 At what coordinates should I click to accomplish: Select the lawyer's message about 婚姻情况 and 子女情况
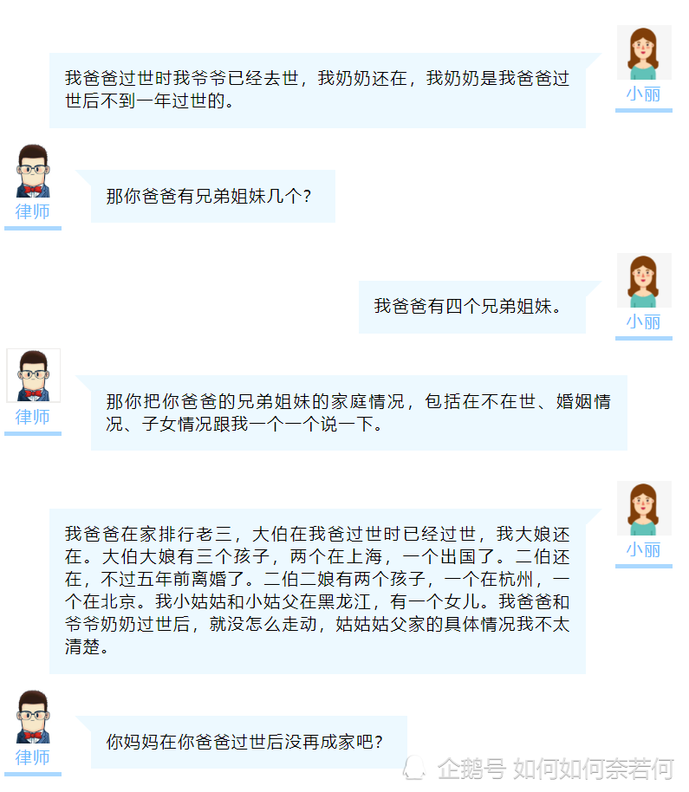tap(359, 412)
